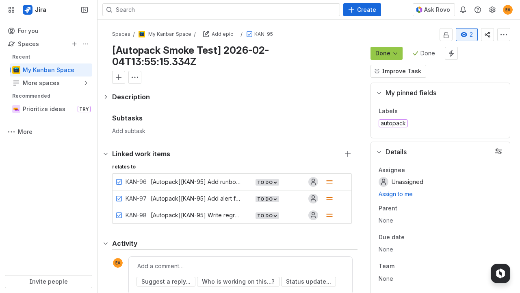Click the Assign to me link
The width and height of the screenshot is (520, 293).
click(395, 194)
